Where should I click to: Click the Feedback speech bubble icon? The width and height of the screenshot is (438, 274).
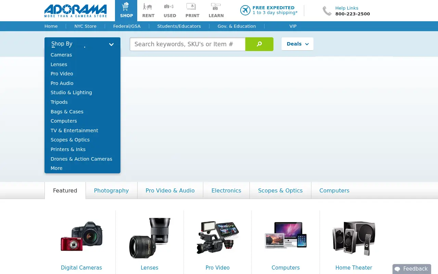point(397,269)
